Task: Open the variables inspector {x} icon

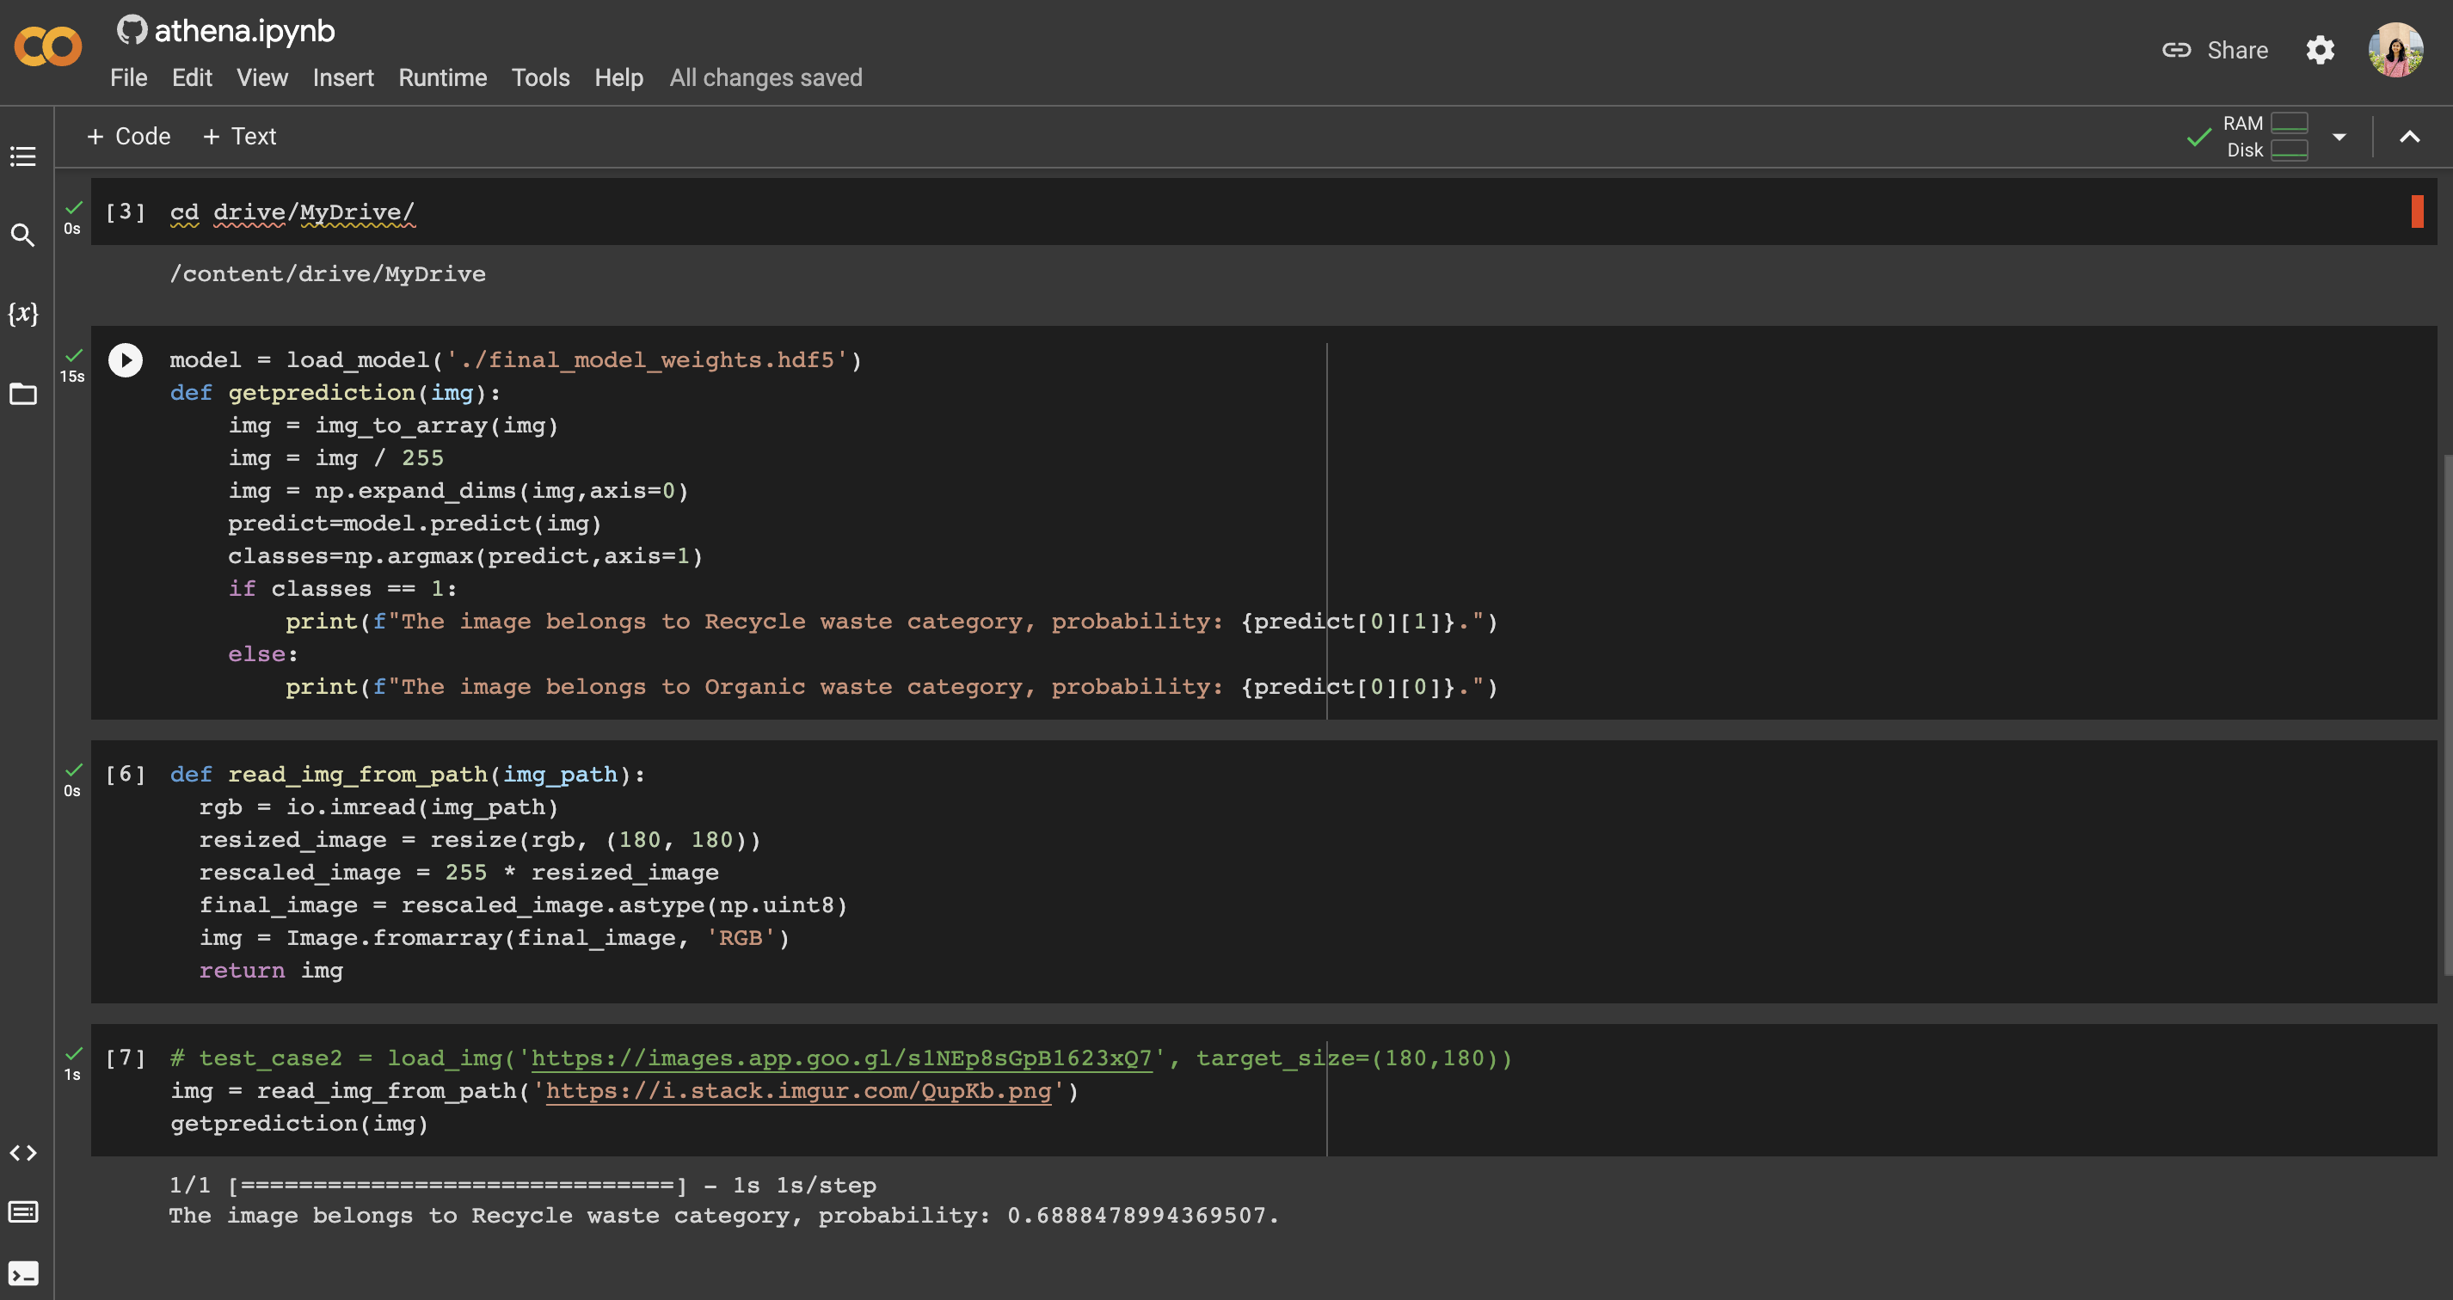Action: click(23, 313)
